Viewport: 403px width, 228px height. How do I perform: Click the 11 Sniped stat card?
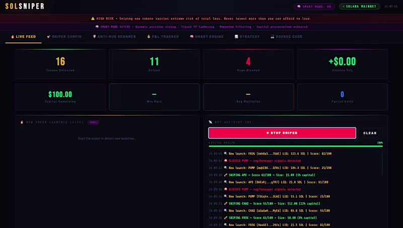[154, 64]
